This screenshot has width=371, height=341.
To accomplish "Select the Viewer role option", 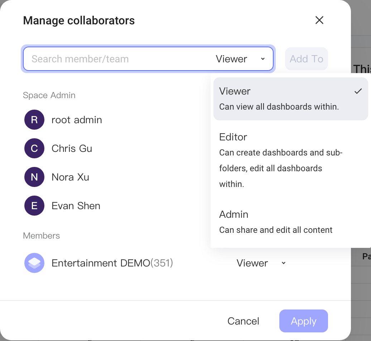I will click(x=290, y=99).
